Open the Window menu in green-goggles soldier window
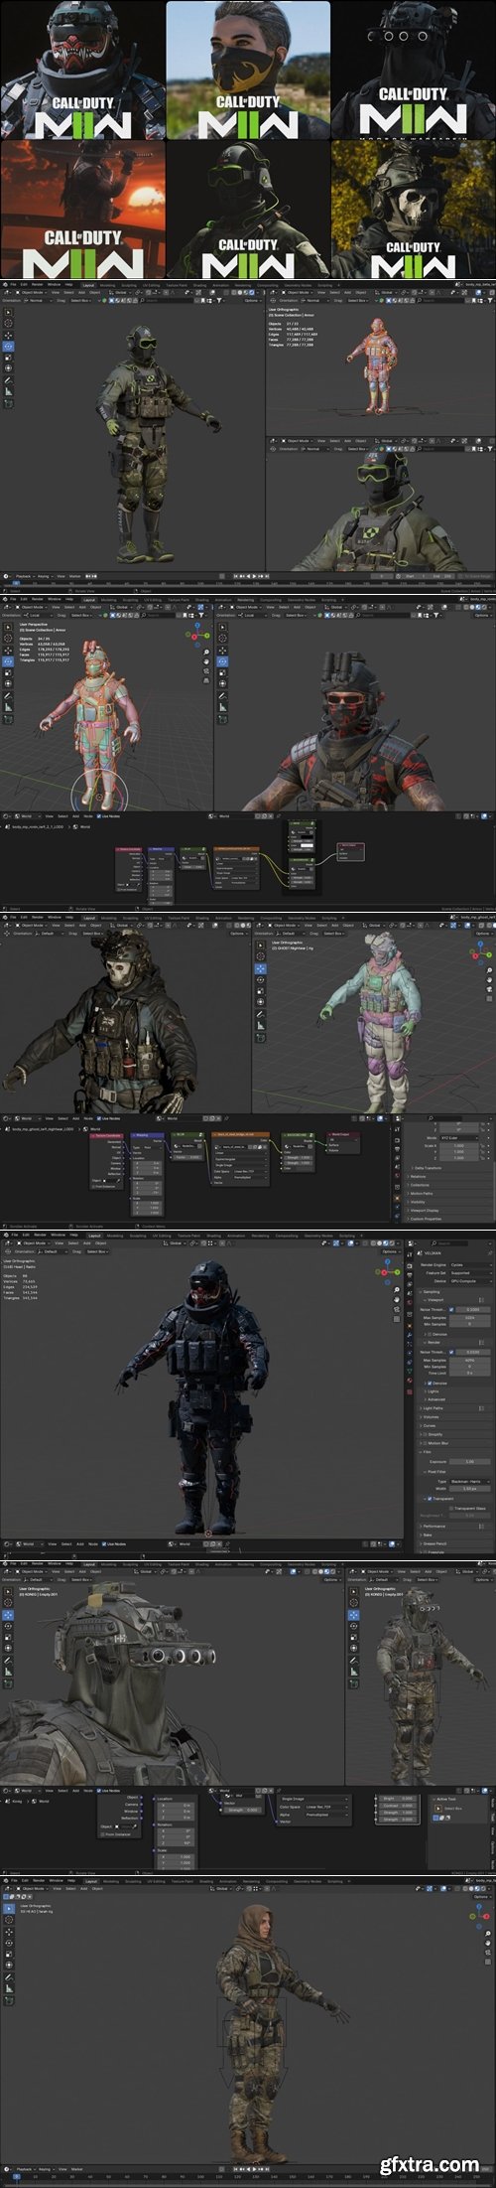The width and height of the screenshot is (496, 2188). pyautogui.click(x=54, y=285)
